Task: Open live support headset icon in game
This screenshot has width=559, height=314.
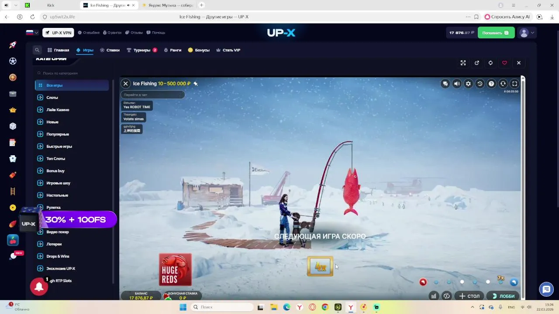Action: [503, 84]
